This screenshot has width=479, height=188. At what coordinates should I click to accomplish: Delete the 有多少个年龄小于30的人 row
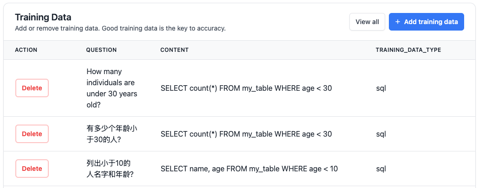[32, 134]
